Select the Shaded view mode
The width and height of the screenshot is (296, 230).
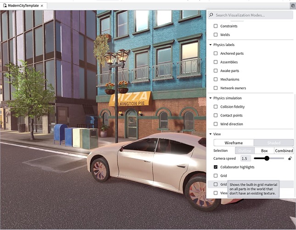point(274,143)
